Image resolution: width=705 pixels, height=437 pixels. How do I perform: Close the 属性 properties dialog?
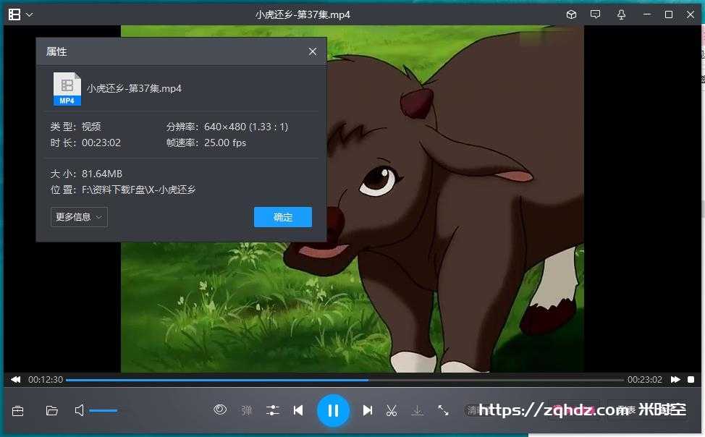[x=313, y=51]
